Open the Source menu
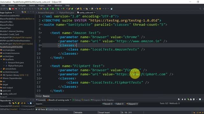Viewport: 204px width, 114px height. coord(11,5)
